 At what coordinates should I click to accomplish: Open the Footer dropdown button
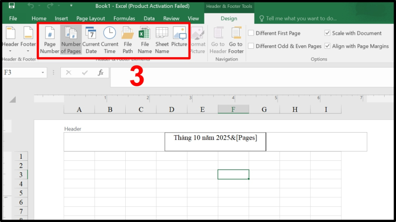coord(28,40)
